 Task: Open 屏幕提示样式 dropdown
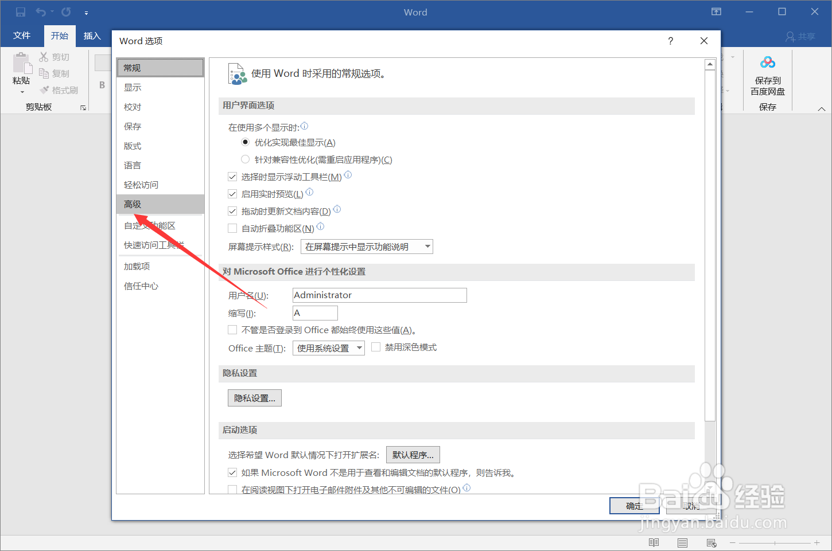click(367, 247)
